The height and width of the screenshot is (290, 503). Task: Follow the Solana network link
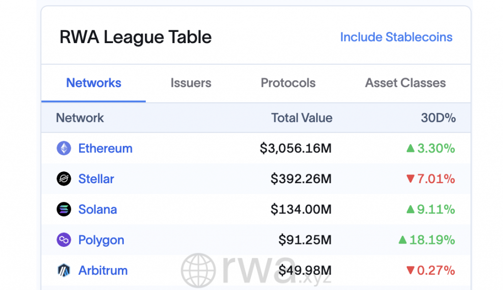click(97, 210)
